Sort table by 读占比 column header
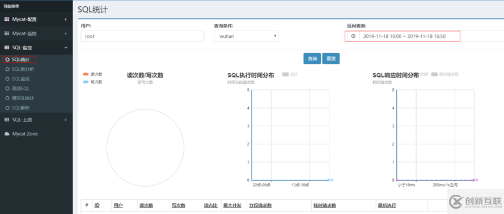Image resolution: width=504 pixels, height=214 pixels. tap(211, 206)
